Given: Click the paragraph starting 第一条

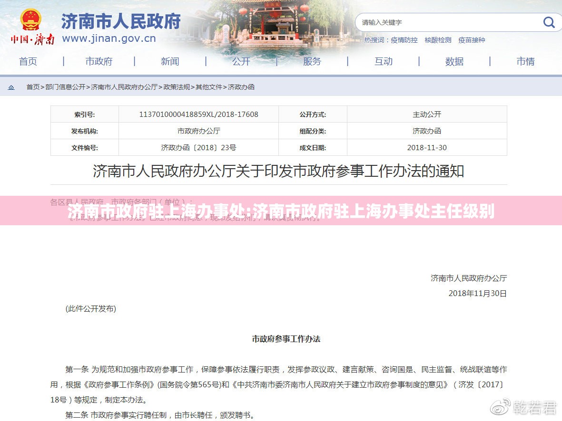Looking at the screenshot, I should click(278, 384).
